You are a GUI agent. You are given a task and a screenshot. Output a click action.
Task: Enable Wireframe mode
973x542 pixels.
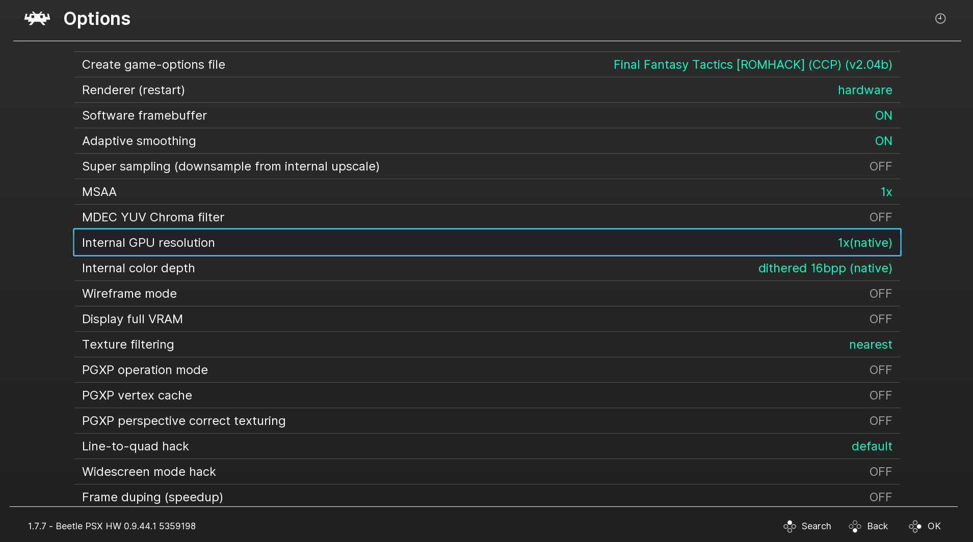click(x=880, y=294)
